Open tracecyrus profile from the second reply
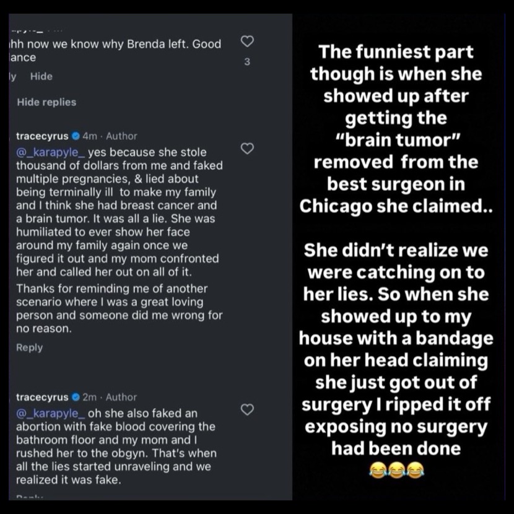This screenshot has width=514, height=514. click(42, 398)
